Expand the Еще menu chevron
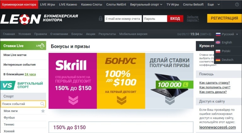The height and width of the screenshot is (133, 242). click(x=219, y=4)
